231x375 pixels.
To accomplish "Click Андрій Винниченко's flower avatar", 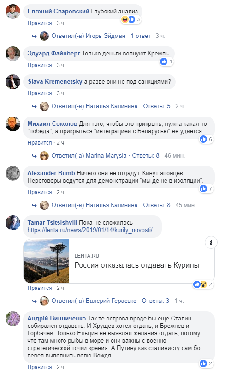I will pyautogui.click(x=13, y=319).
